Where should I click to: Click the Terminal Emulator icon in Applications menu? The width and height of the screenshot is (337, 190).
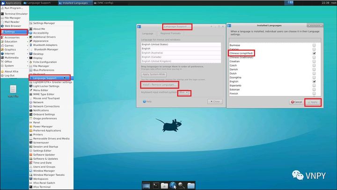pos(2,14)
